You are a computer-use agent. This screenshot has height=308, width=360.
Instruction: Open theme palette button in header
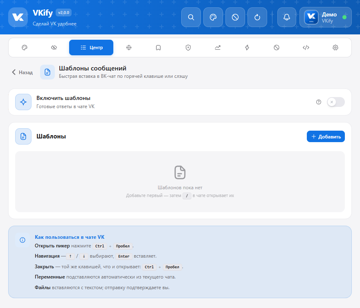(213, 17)
